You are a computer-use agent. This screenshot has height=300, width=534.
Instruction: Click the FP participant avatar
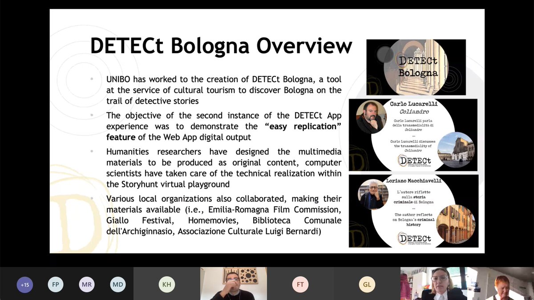[56, 284]
